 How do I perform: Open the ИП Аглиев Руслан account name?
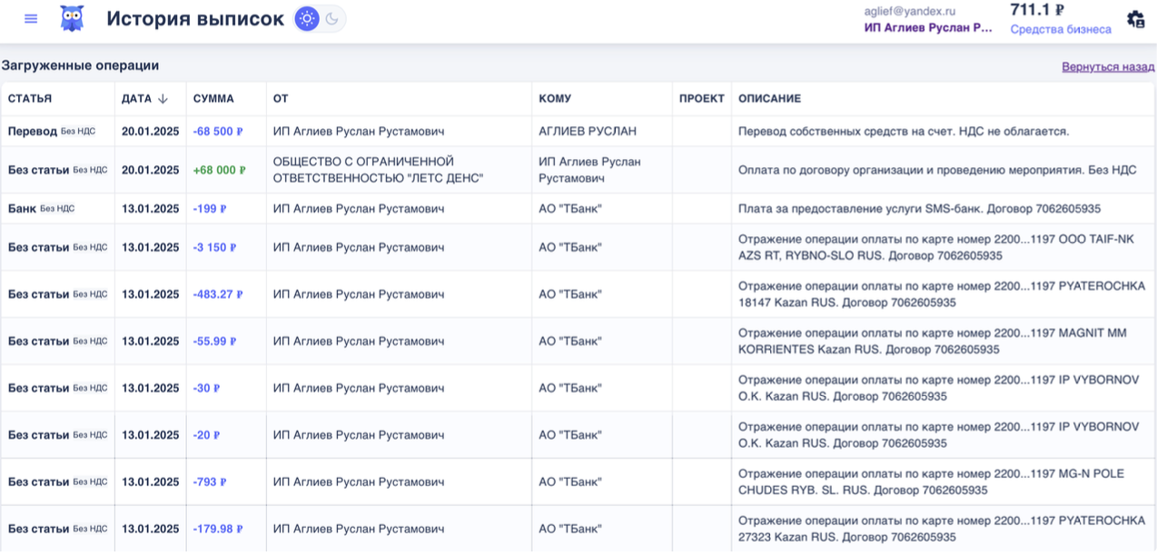point(928,28)
